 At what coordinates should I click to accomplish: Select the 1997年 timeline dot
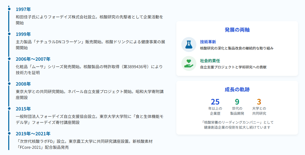9,9
